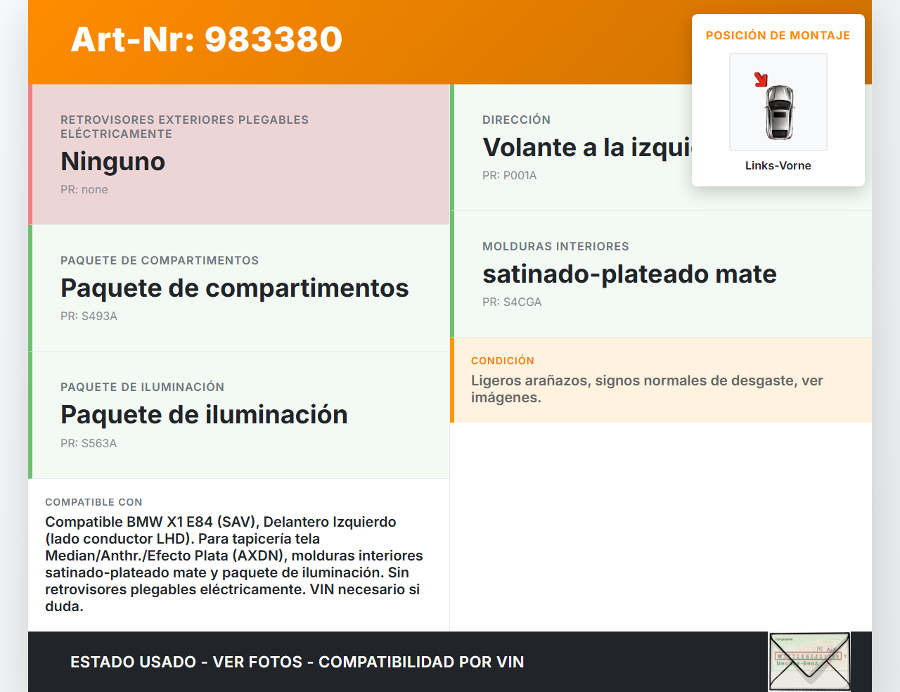This screenshot has width=900, height=692.
Task: Click the 'CONDICIÓN' label
Action: [x=503, y=360]
